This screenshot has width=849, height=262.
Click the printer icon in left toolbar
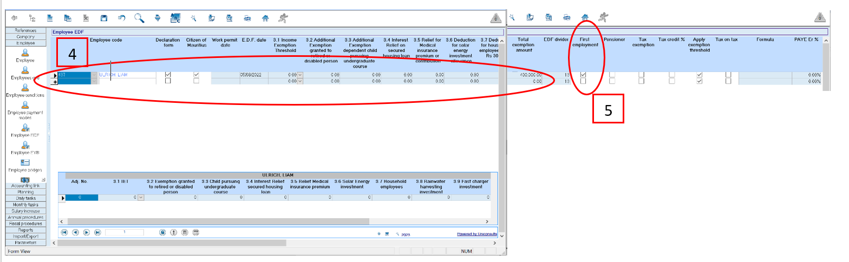(247, 18)
